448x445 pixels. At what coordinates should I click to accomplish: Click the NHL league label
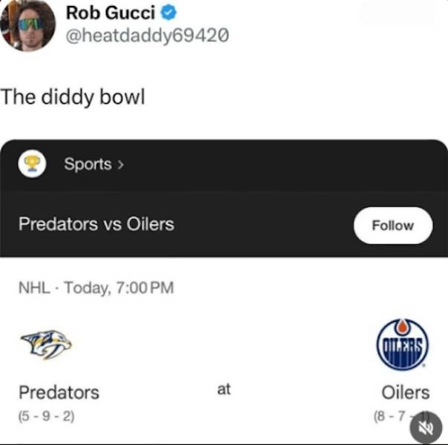coord(35,288)
